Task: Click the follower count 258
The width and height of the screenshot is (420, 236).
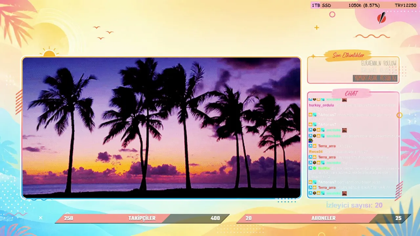Action: (69, 218)
